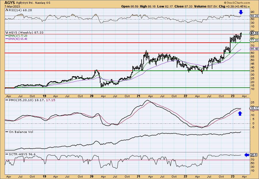Click the AGYS (Weekly) 87.33 legend
The image size is (259, 179).
coord(26,33)
